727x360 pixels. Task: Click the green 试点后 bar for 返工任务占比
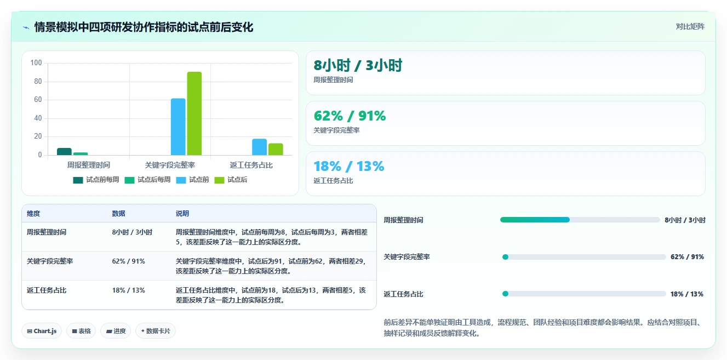(x=276, y=149)
